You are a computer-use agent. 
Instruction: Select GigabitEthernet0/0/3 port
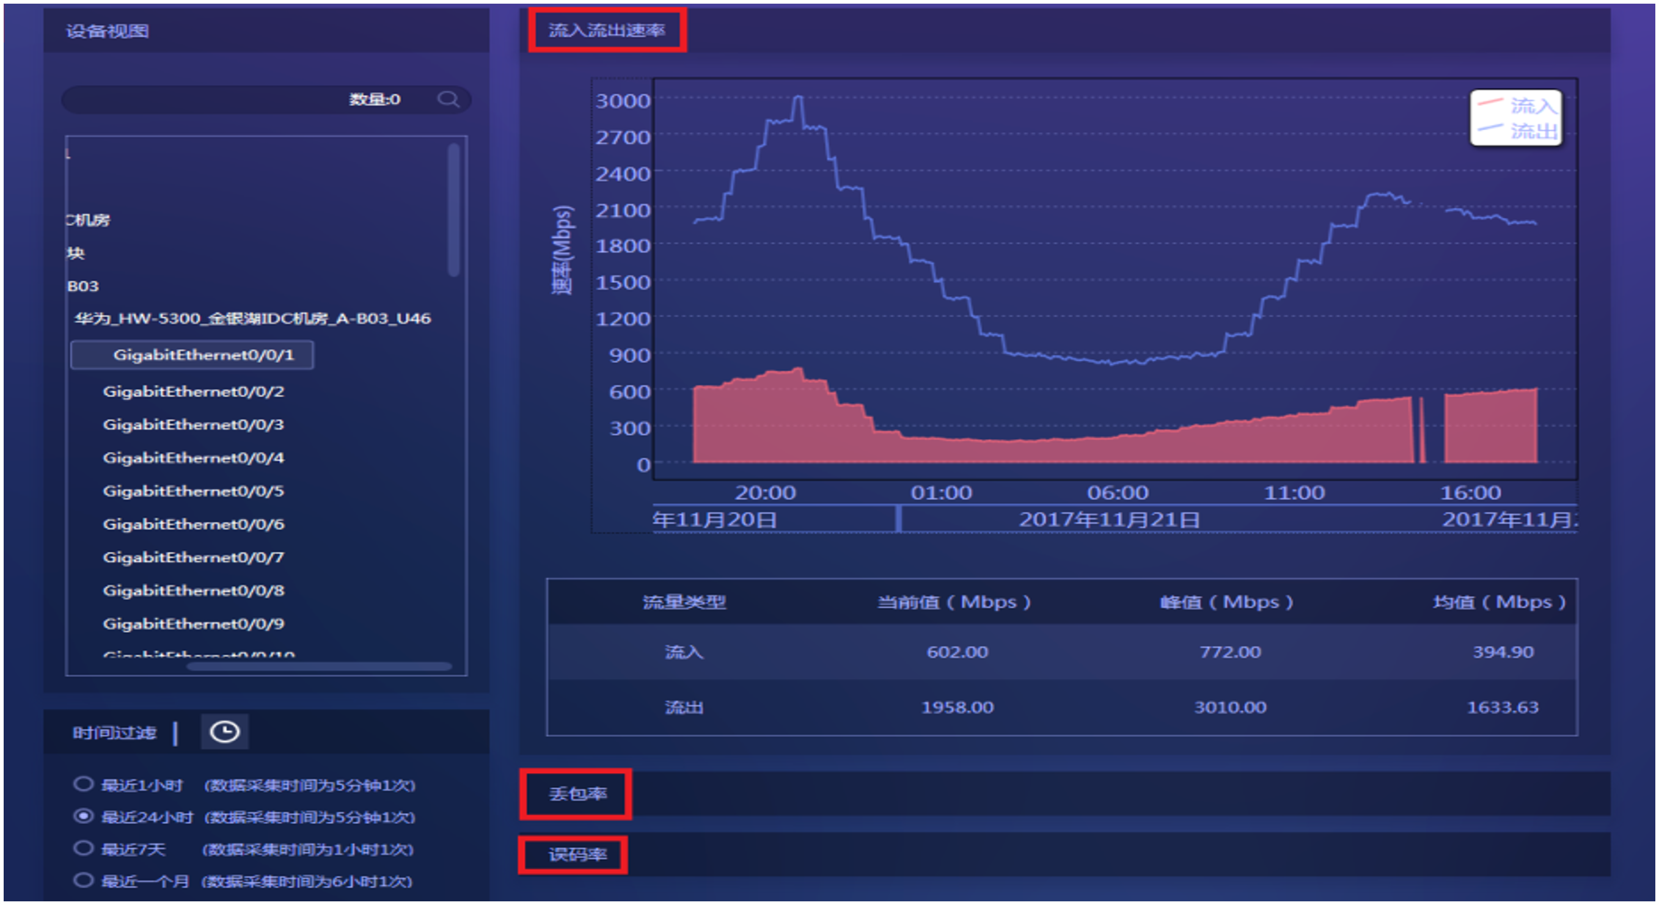pyautogui.click(x=193, y=425)
